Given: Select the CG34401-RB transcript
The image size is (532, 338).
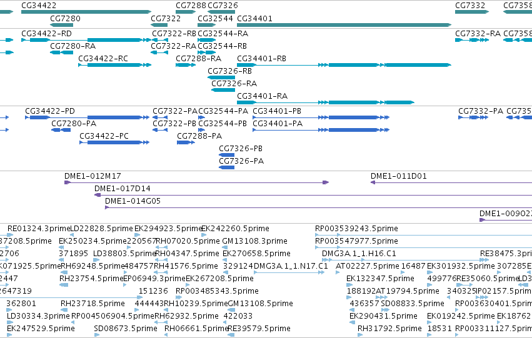Looking at the screenshot, I should pyautogui.click(x=344, y=65).
